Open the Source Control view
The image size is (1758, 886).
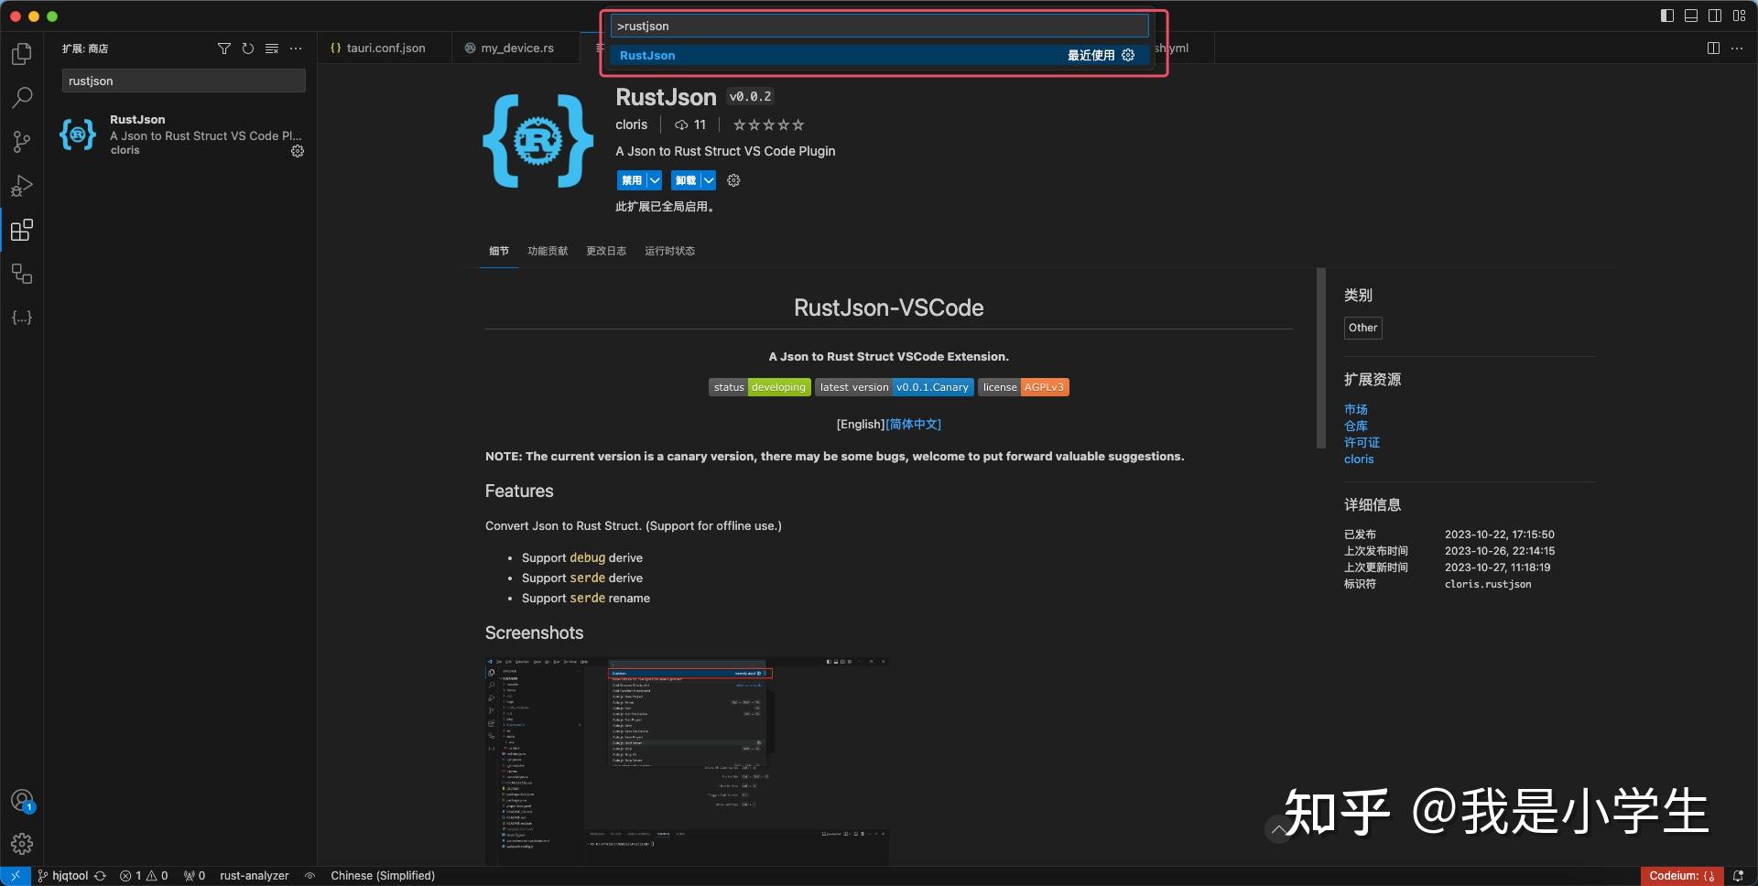click(x=21, y=142)
